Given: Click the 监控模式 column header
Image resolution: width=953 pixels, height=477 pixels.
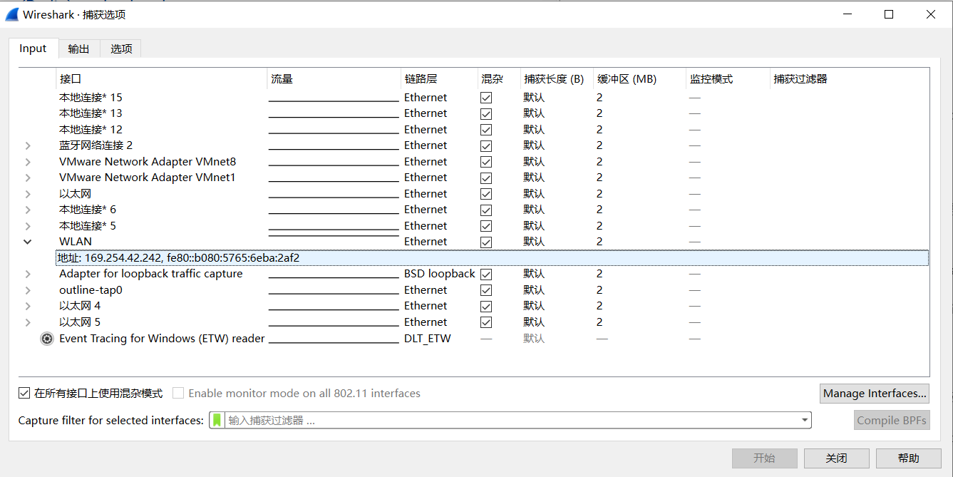Looking at the screenshot, I should [x=728, y=79].
